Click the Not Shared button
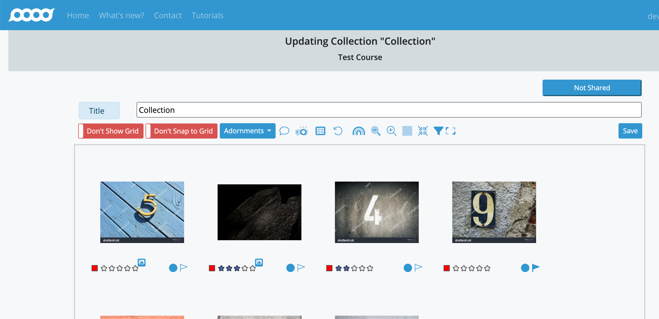This screenshot has width=659, height=319. [x=592, y=88]
